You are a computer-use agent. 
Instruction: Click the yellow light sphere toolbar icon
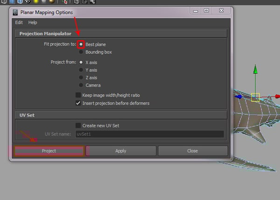pyautogui.click(x=35, y=2)
